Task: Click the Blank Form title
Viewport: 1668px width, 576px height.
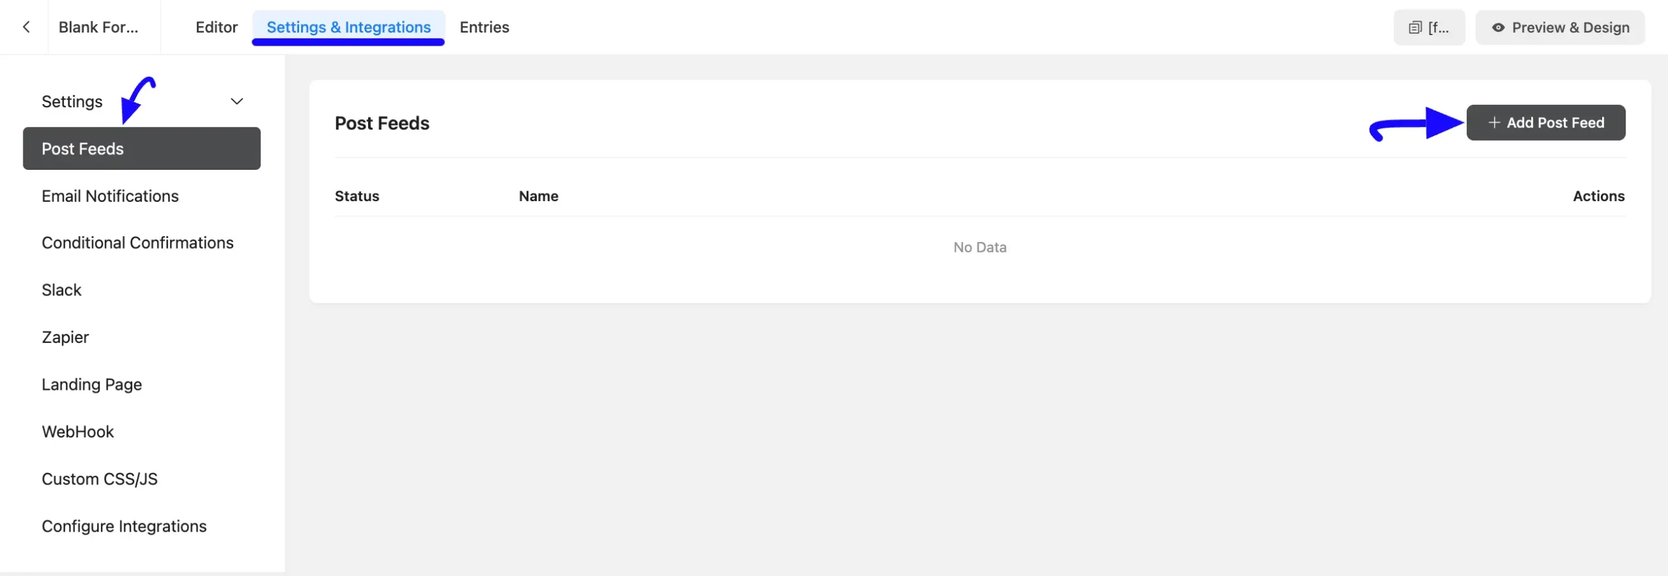Action: coord(98,27)
